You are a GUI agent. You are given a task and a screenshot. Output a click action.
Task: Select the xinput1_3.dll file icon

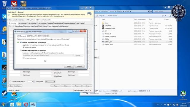103,44
